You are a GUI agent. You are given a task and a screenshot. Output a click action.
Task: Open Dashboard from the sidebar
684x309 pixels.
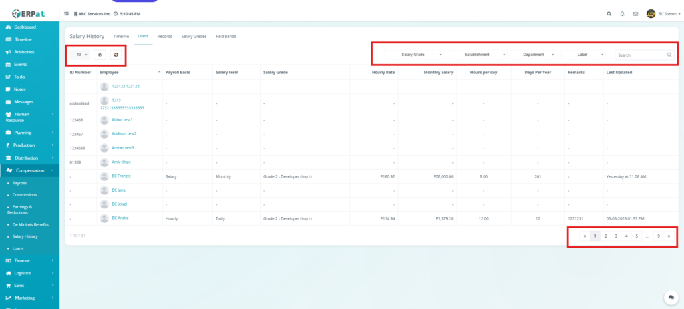click(25, 27)
